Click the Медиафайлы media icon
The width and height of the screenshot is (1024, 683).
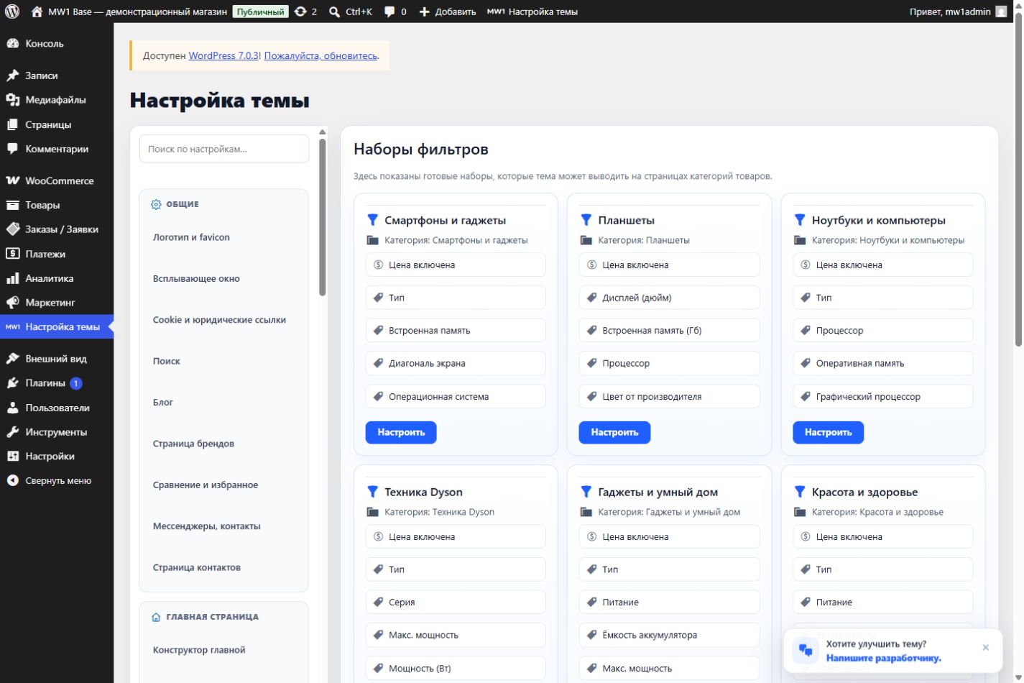tap(12, 100)
